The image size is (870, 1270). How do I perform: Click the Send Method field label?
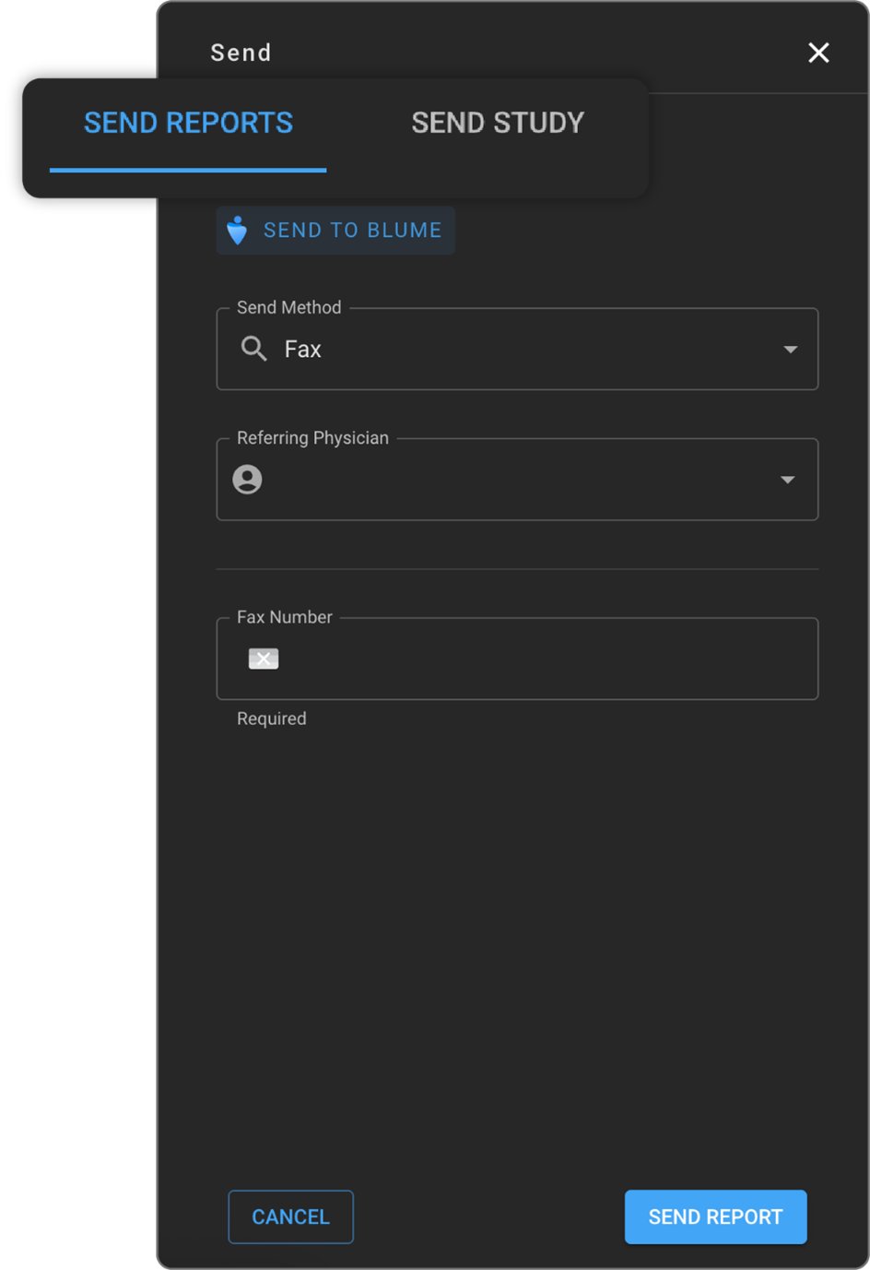pos(288,307)
